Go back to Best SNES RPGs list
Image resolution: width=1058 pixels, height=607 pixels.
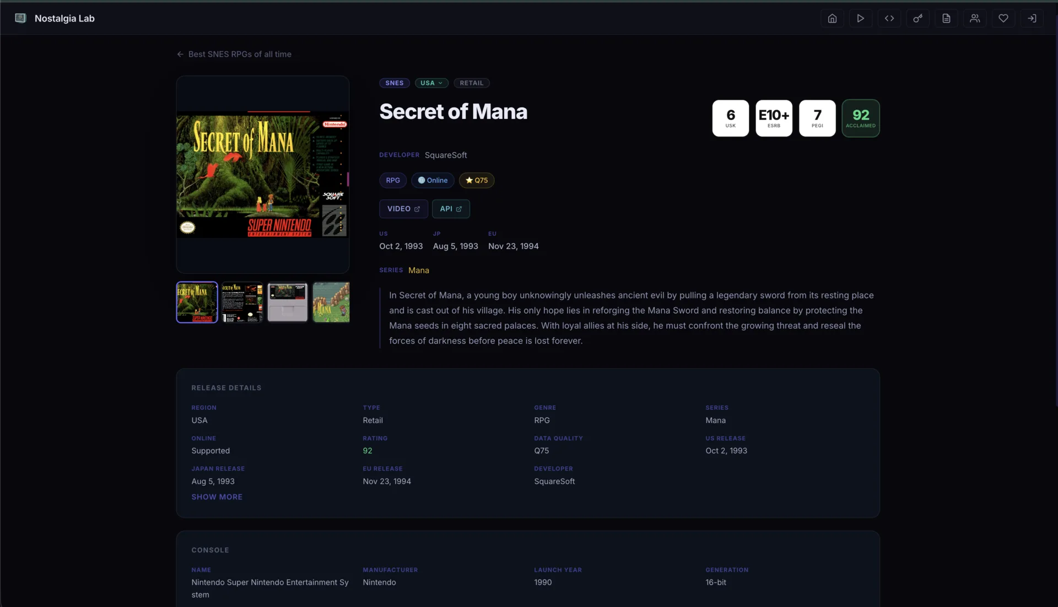click(234, 54)
